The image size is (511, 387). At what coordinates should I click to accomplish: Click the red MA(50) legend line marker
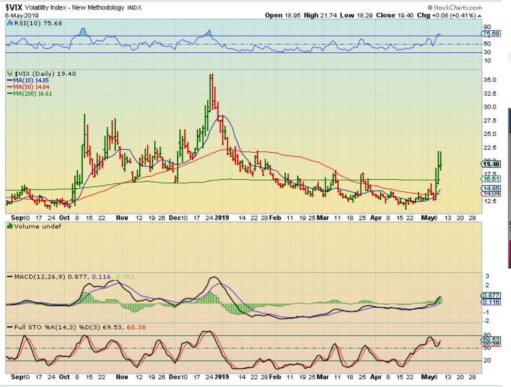tap(9, 87)
